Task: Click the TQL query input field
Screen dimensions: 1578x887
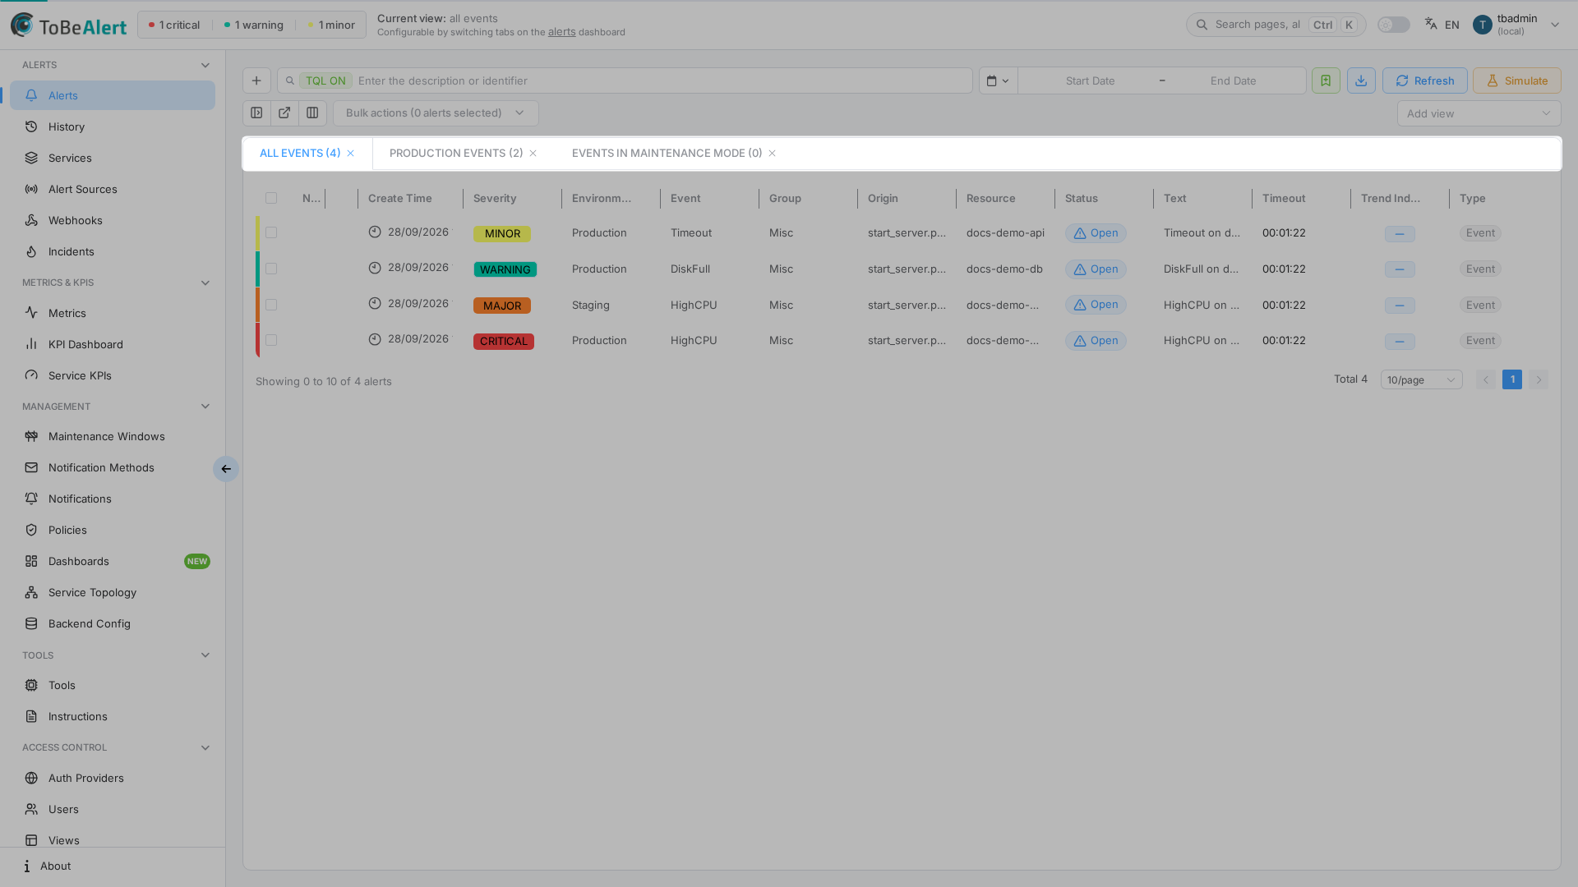Action: tap(625, 80)
